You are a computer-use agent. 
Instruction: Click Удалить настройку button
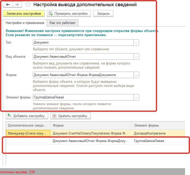[71, 116]
